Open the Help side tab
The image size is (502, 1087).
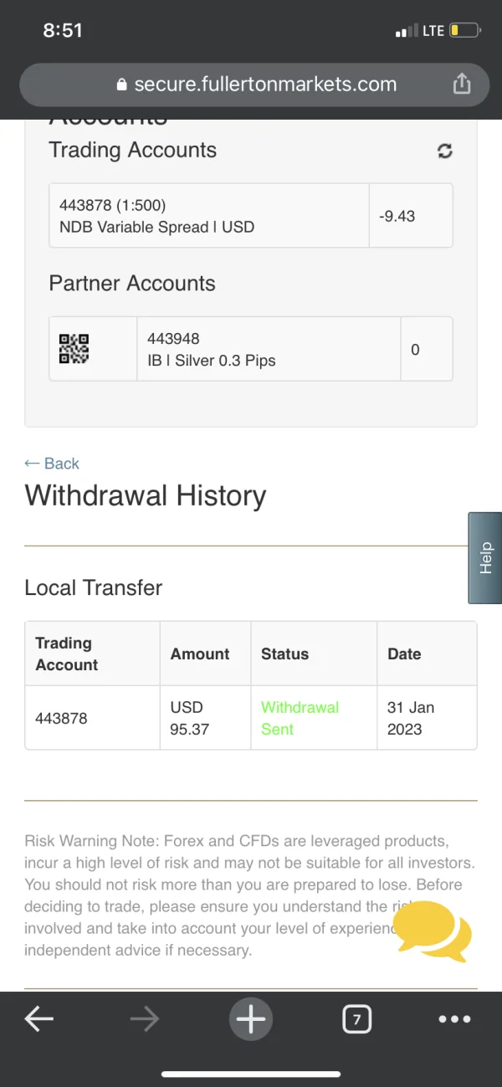[485, 558]
